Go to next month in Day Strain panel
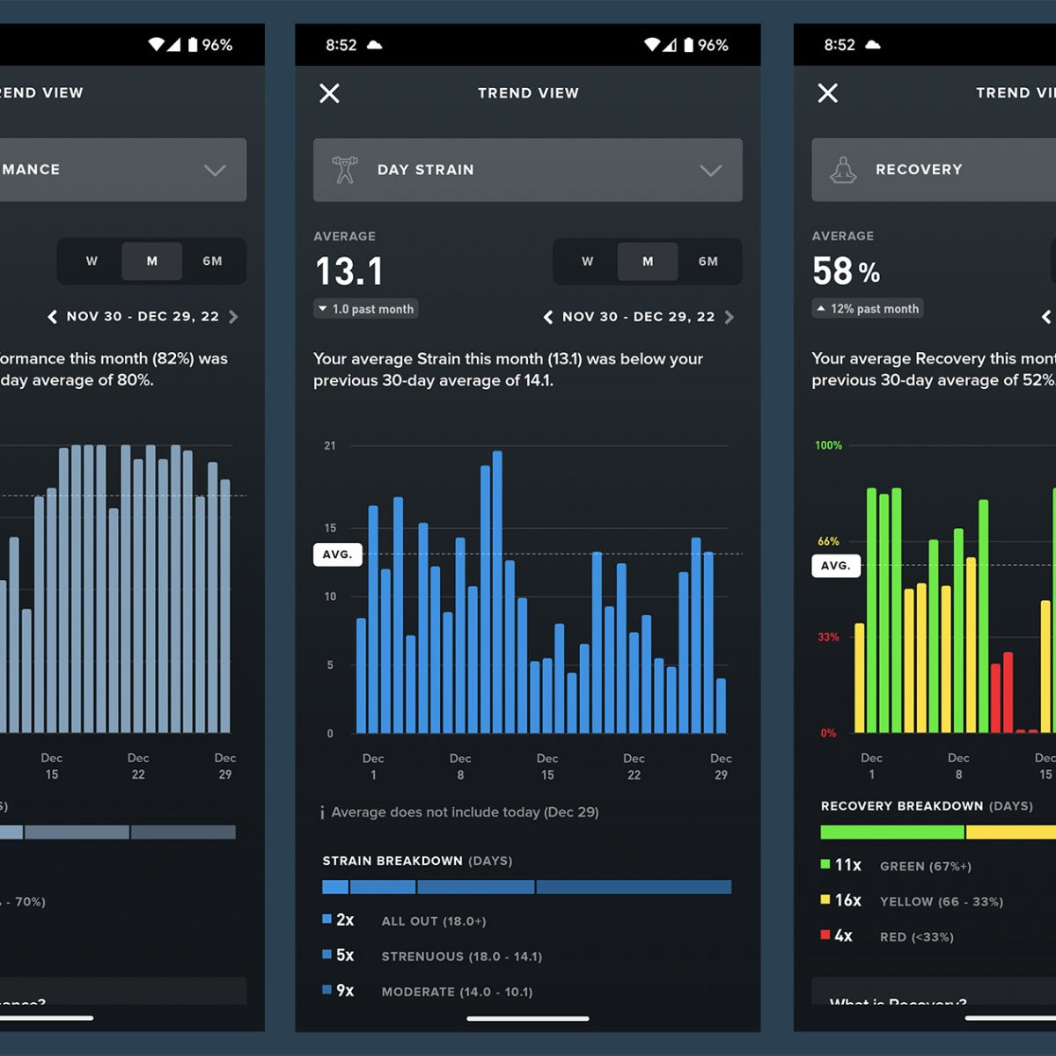The image size is (1056, 1056). tap(730, 317)
